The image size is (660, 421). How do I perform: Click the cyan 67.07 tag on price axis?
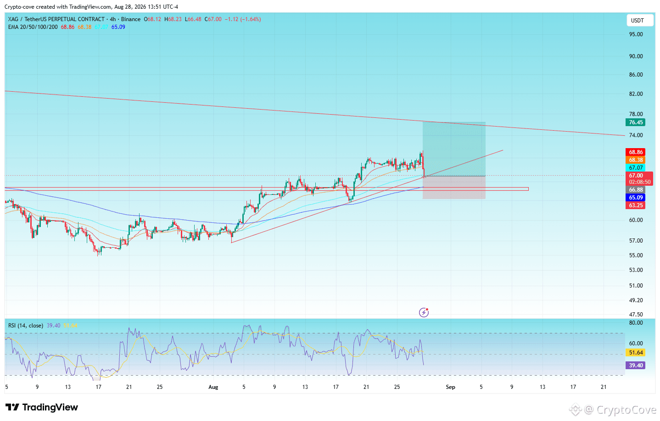636,168
